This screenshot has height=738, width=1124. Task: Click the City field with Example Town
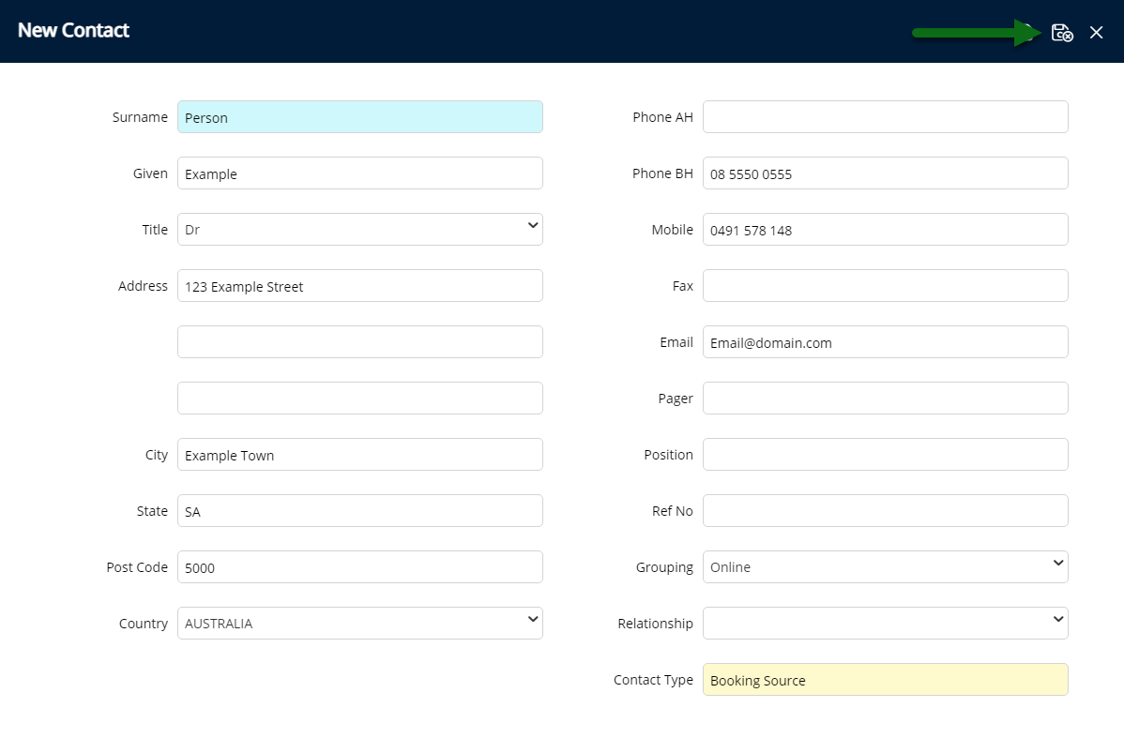coord(360,454)
